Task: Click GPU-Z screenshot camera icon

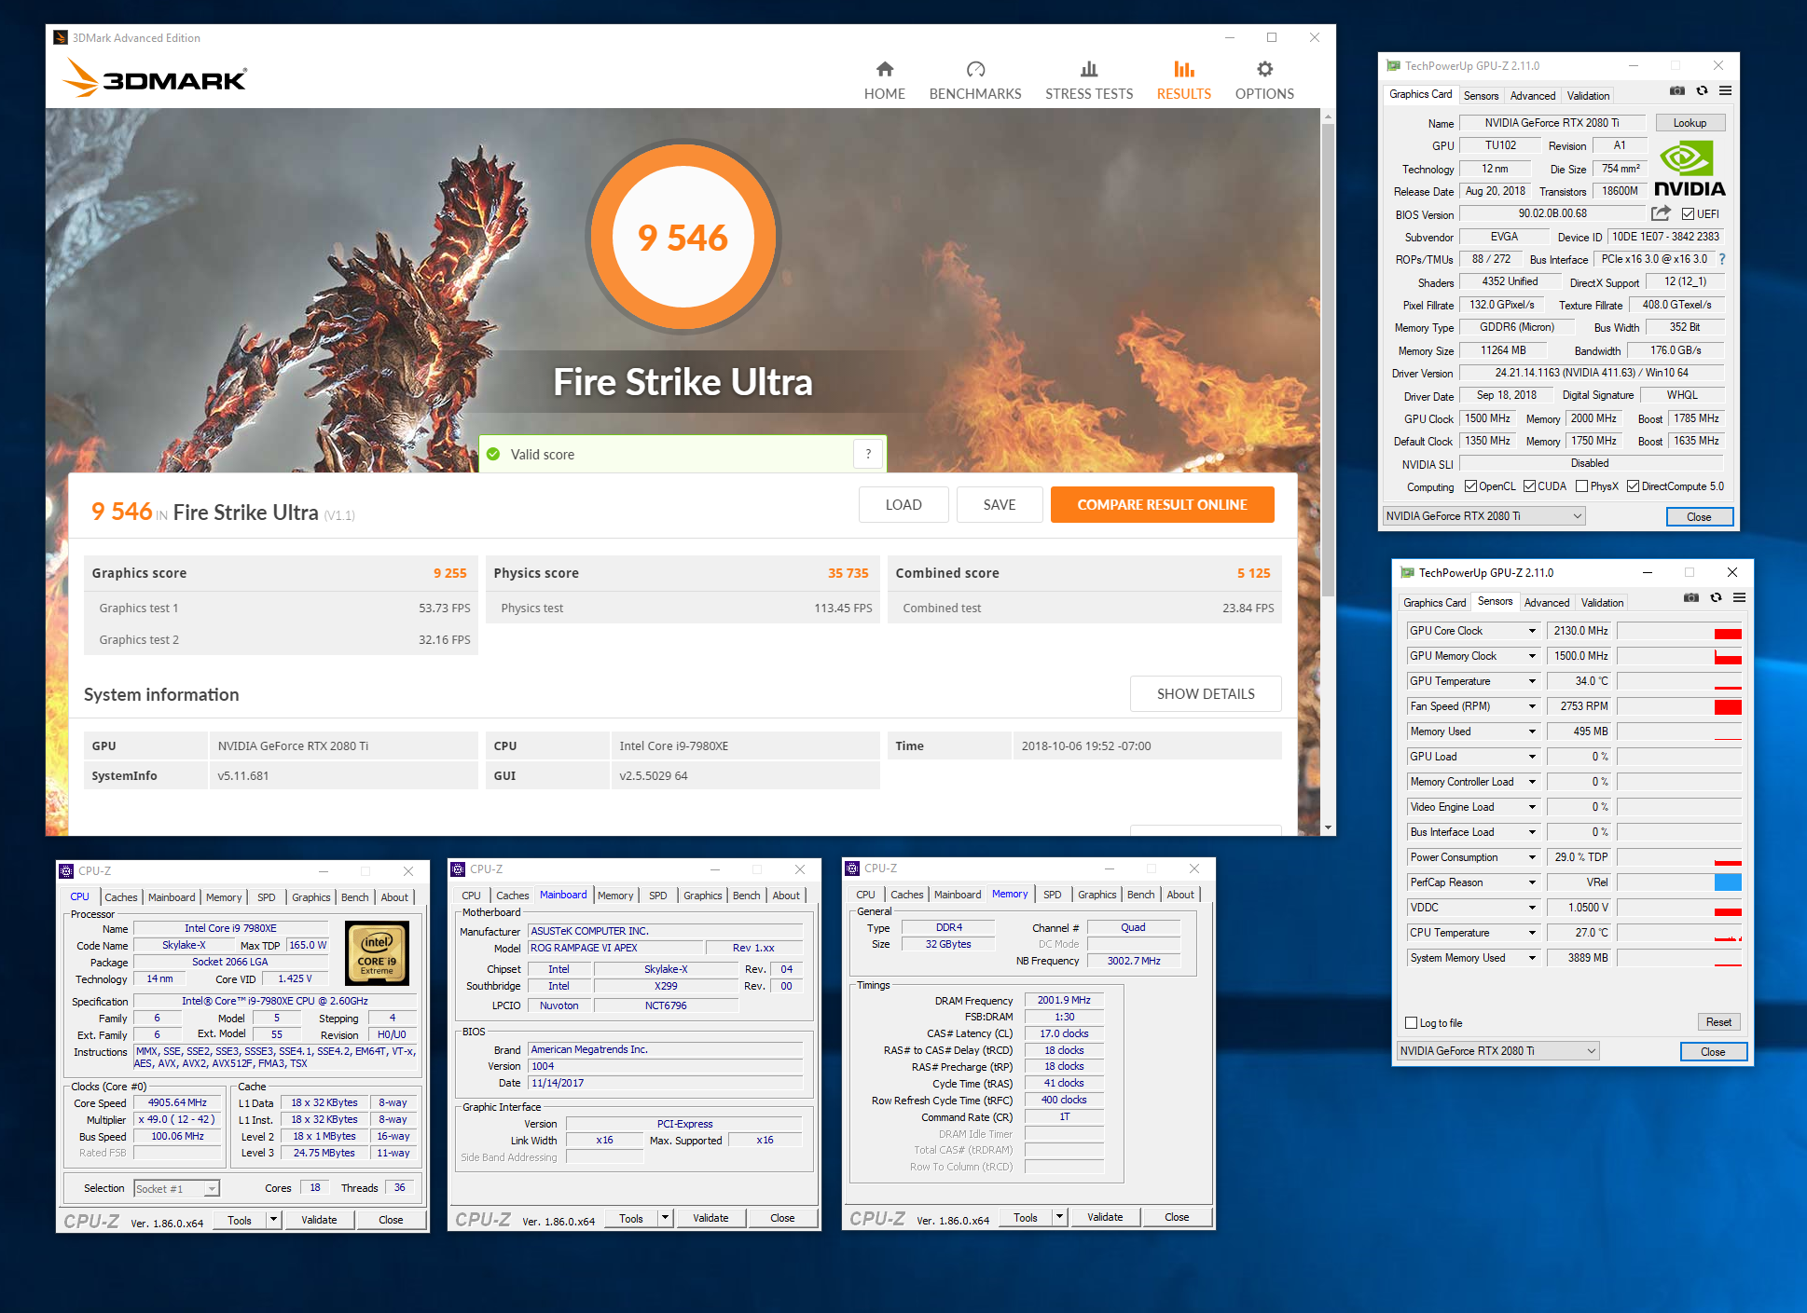Action: pos(1676,90)
